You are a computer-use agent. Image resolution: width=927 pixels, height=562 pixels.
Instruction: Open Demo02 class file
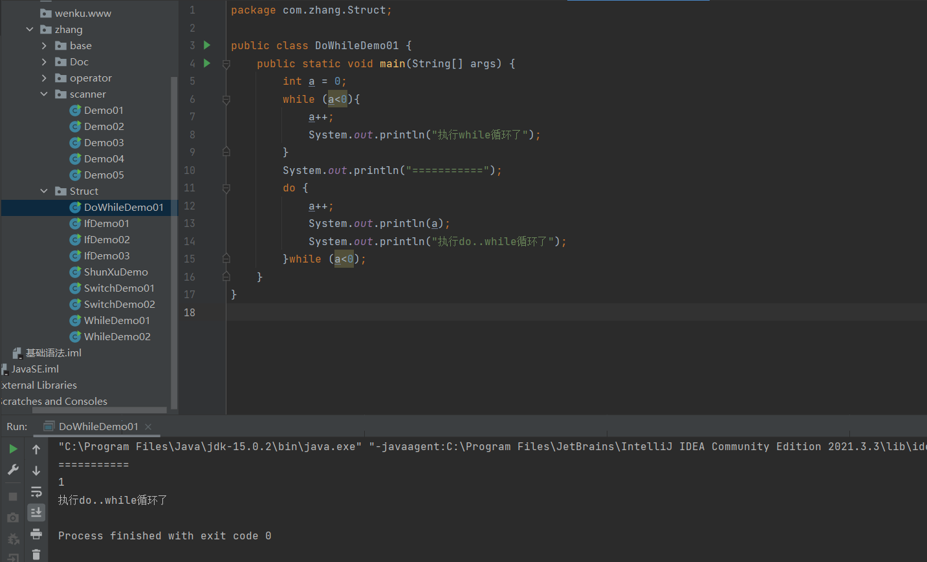[104, 126]
